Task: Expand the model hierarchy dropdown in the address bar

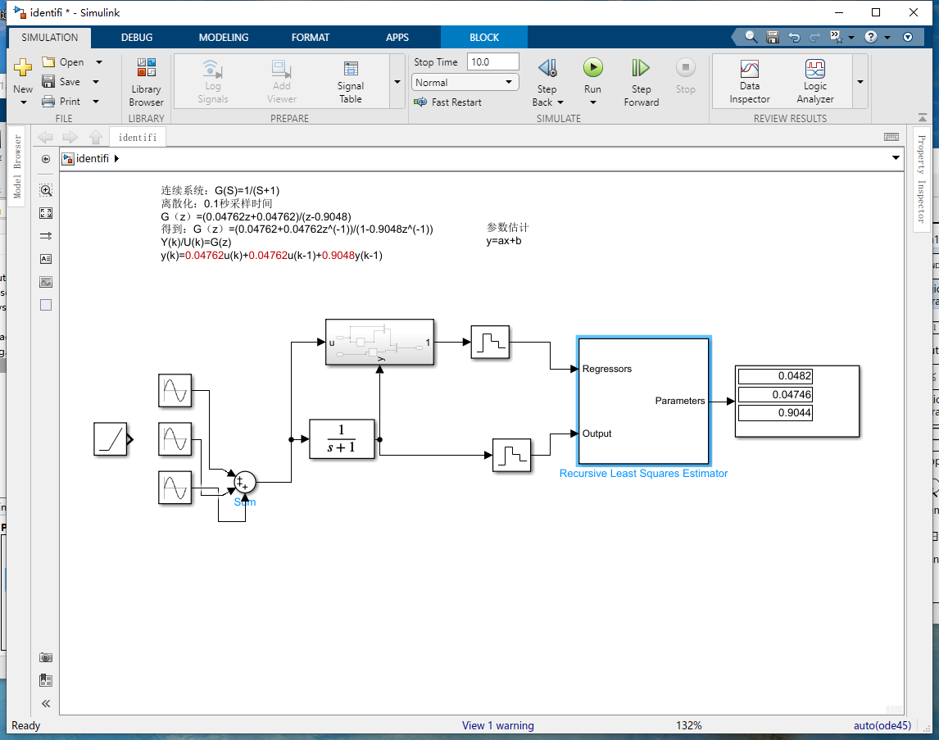Action: [896, 158]
